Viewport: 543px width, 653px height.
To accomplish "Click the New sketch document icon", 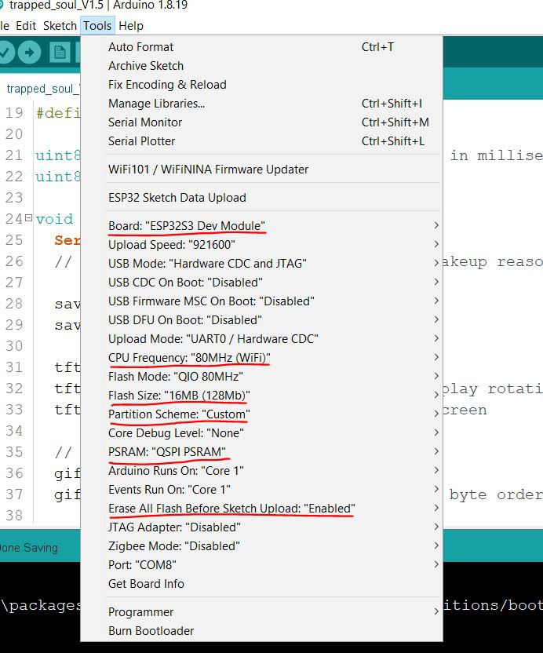I will [x=60, y=53].
